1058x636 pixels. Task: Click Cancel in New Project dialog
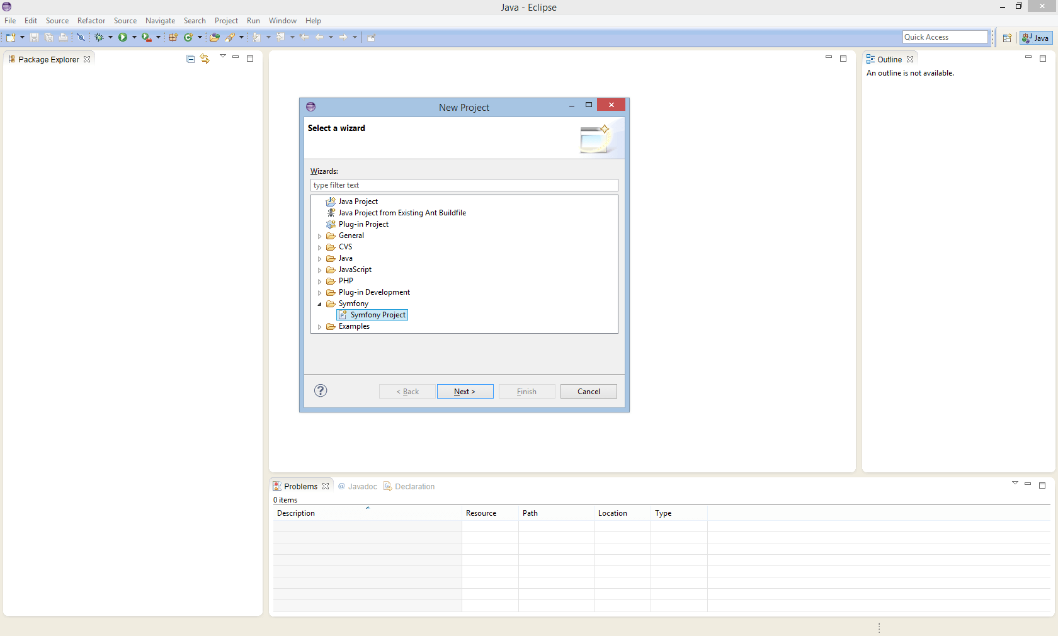[x=589, y=391]
